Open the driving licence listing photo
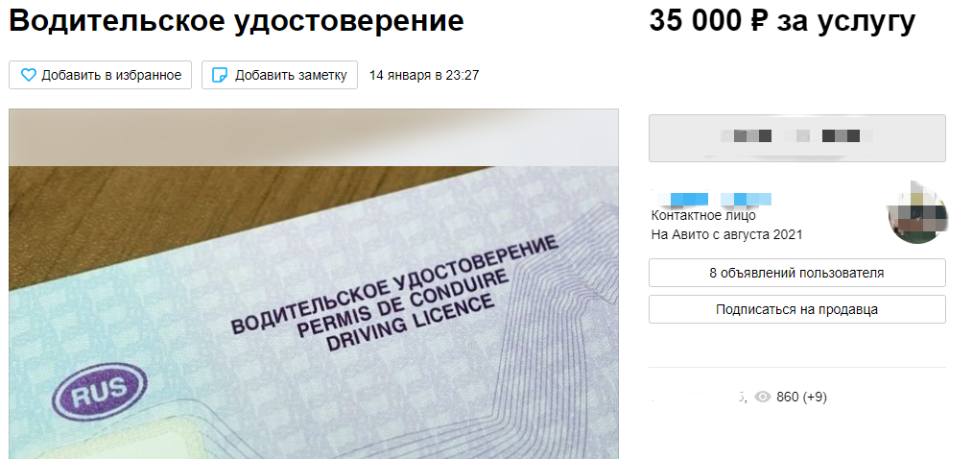Image resolution: width=973 pixels, height=459 pixels. [x=314, y=284]
